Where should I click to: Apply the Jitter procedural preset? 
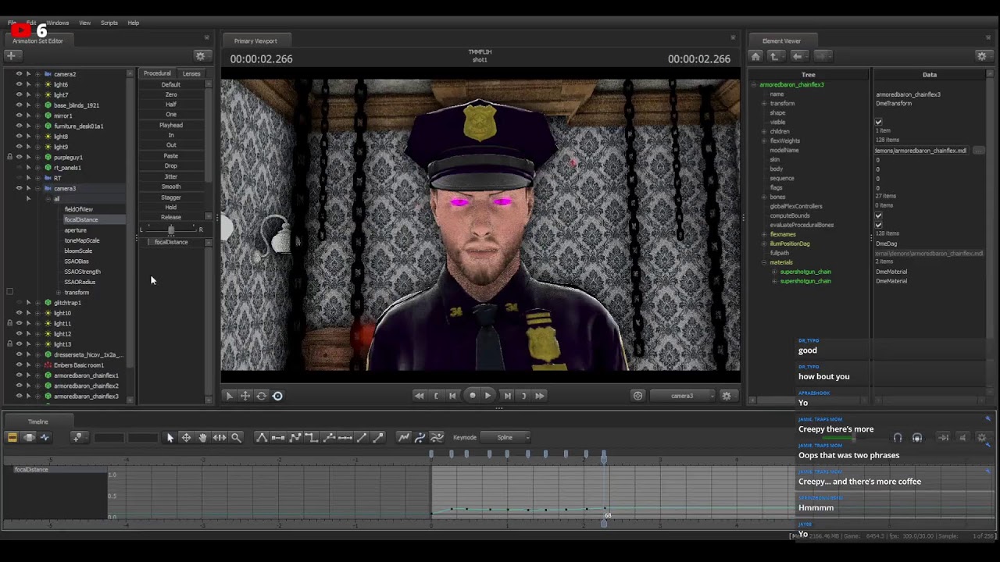[171, 176]
